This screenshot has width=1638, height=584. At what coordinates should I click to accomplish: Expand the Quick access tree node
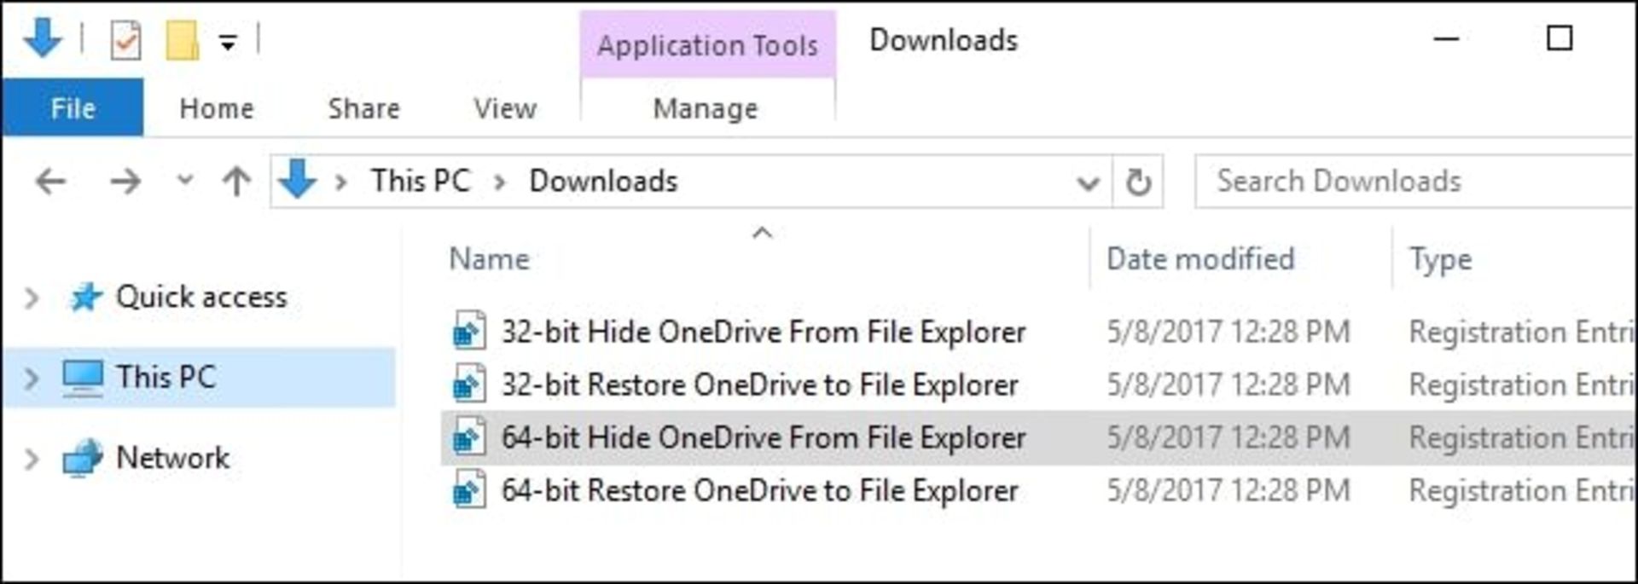tap(32, 298)
